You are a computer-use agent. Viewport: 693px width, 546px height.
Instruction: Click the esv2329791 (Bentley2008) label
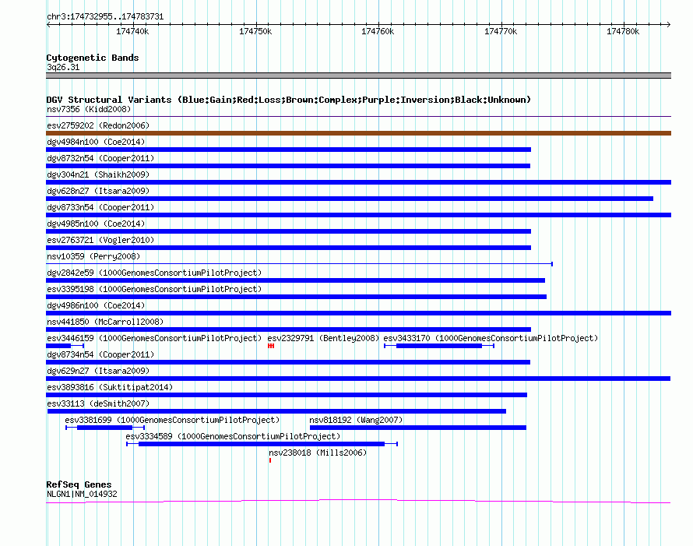coord(323,338)
